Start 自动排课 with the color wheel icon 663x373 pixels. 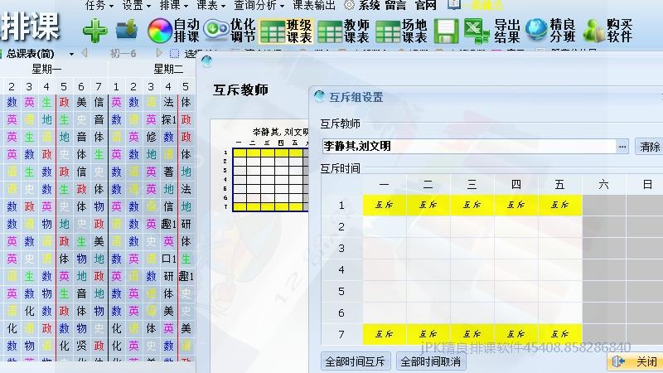pyautogui.click(x=173, y=31)
